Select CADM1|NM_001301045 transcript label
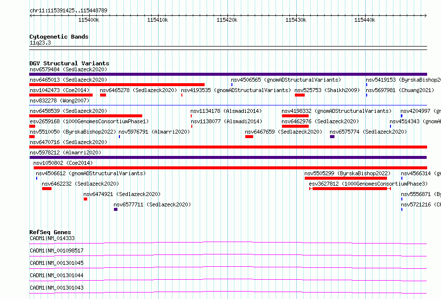The image size is (441, 299). click(x=56, y=263)
